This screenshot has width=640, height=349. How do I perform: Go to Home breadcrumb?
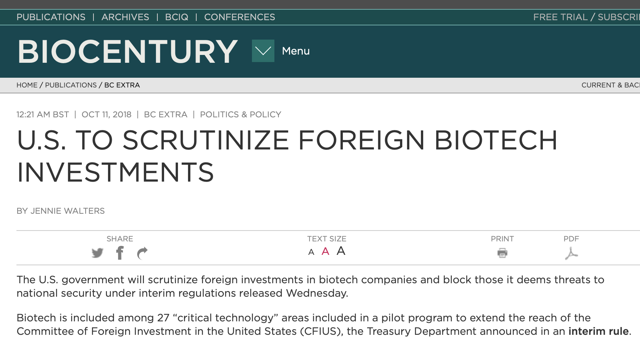27,85
